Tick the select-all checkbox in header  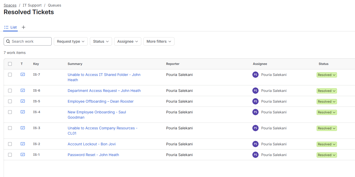(10, 64)
